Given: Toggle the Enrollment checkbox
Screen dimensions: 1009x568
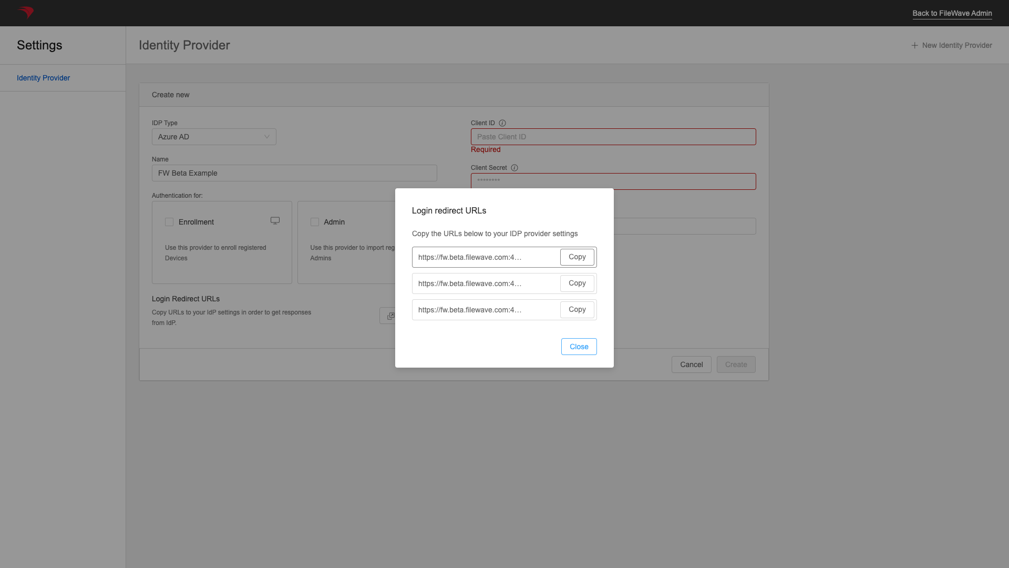Looking at the screenshot, I should 169,222.
